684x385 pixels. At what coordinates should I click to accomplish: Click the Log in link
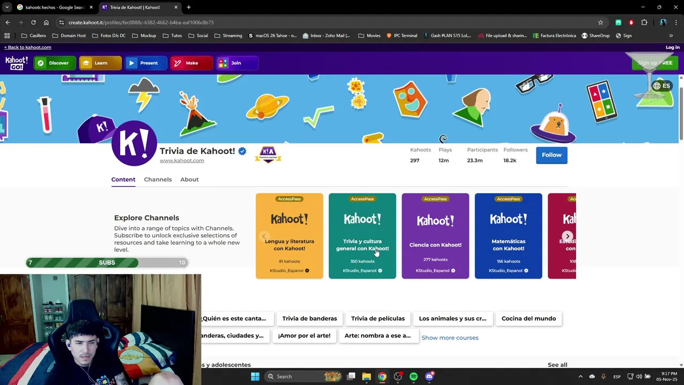coord(672,47)
